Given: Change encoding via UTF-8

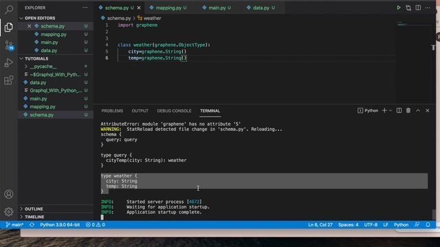Looking at the screenshot, I should pyautogui.click(x=371, y=225).
